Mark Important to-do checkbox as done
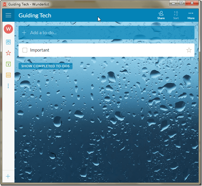This screenshot has height=186, width=202. (25, 50)
